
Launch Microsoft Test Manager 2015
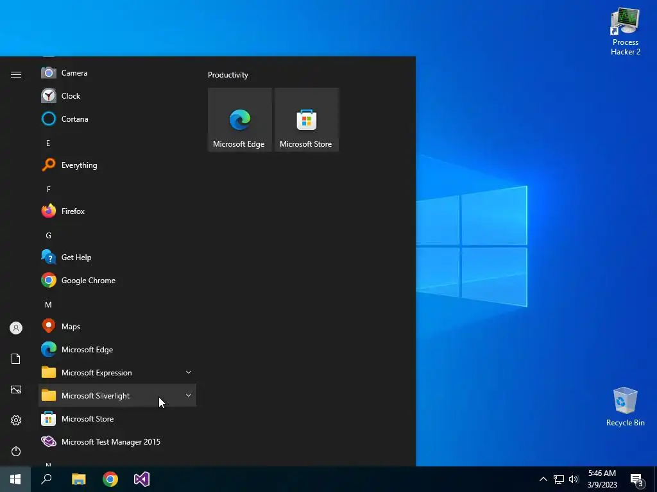coord(117,441)
